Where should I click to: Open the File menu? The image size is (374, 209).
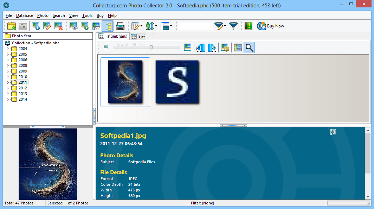(x=8, y=15)
